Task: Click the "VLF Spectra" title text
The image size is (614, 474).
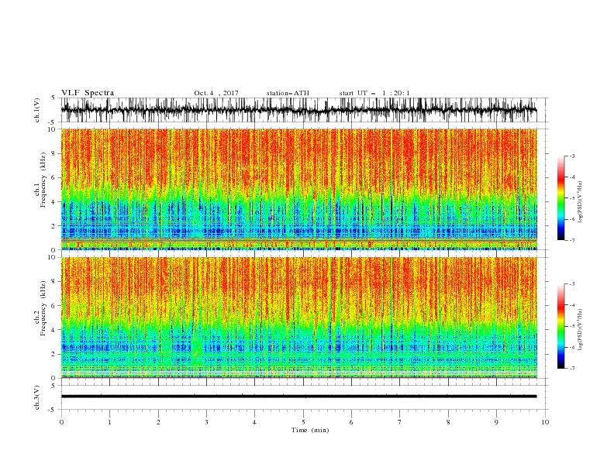Action: point(88,93)
